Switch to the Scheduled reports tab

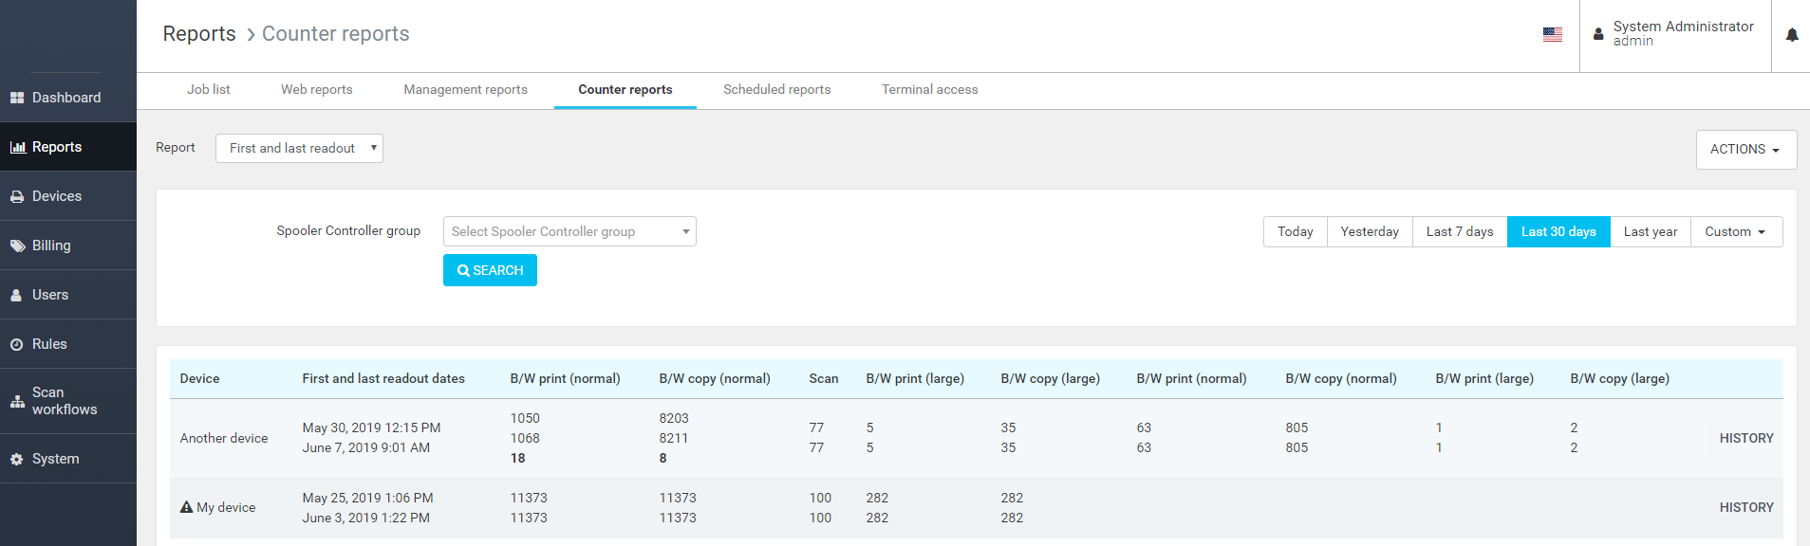click(776, 89)
